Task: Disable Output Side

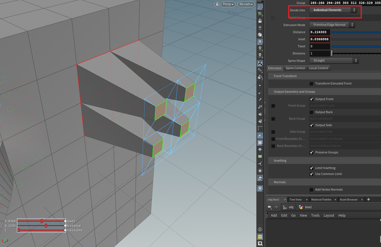Action: point(311,125)
